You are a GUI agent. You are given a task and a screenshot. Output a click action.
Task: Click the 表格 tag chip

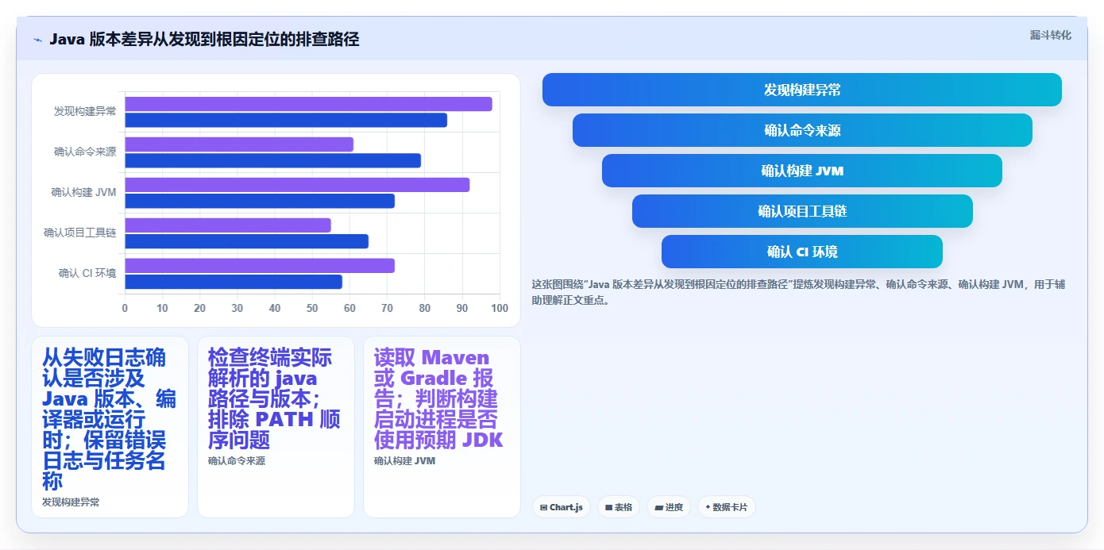tap(619, 507)
